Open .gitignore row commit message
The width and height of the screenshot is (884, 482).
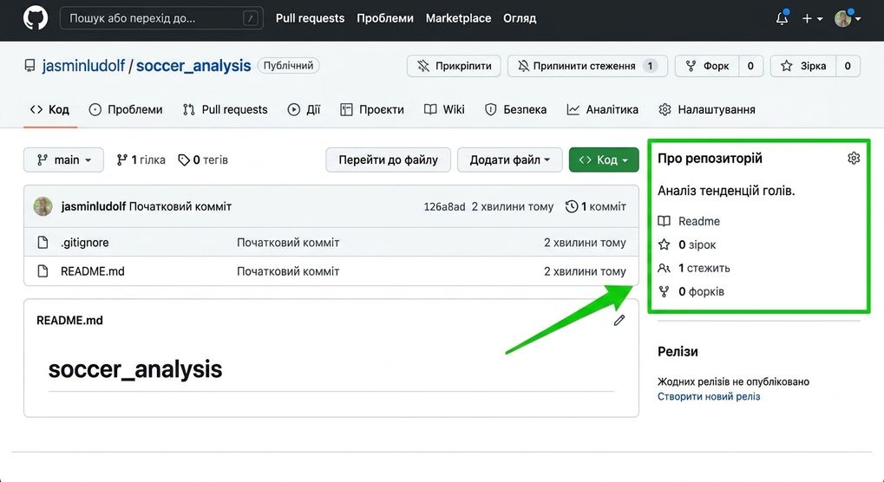click(288, 243)
